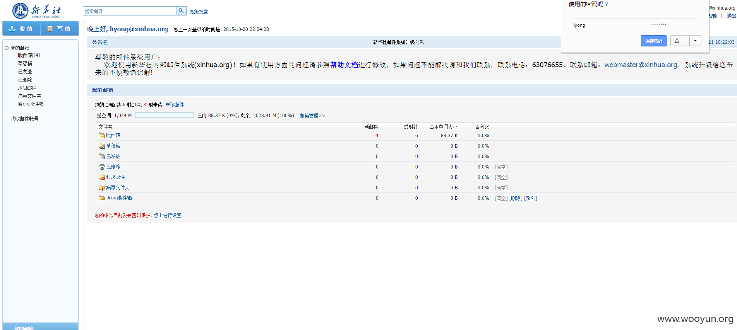Screen dimensions: 737x330
Task: Select 已删除 in sidebar tree
Action: point(25,80)
